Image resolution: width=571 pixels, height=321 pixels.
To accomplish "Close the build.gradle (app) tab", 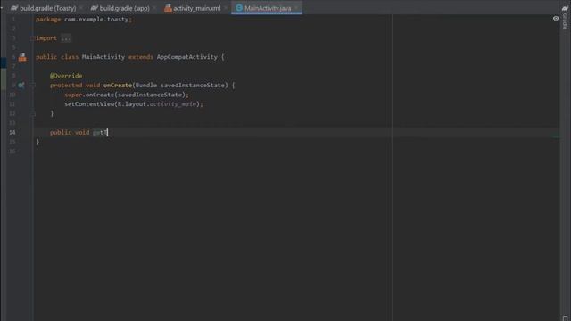I will (x=154, y=8).
